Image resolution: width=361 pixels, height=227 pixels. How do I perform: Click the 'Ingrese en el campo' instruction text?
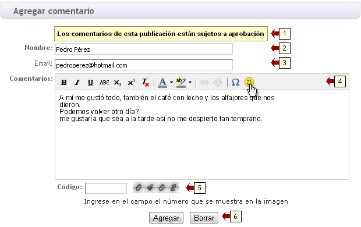(x=186, y=201)
